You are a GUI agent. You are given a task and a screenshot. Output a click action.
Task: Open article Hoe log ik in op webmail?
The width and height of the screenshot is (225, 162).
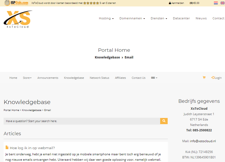(32, 148)
